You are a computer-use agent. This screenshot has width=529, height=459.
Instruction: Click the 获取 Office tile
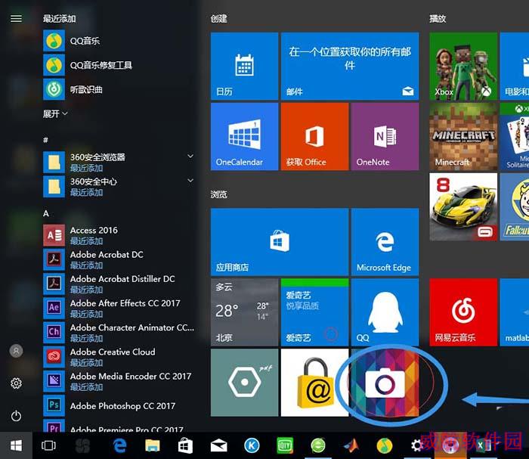[315, 137]
